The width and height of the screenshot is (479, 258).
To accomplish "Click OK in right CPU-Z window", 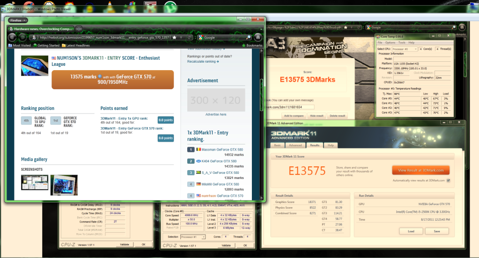I will tap(245, 245).
